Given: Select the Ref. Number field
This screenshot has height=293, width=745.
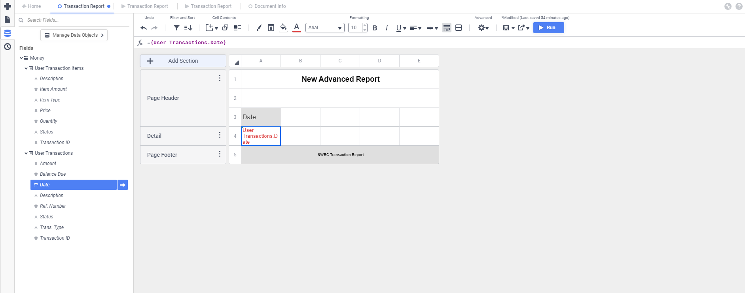Looking at the screenshot, I should pyautogui.click(x=53, y=206).
